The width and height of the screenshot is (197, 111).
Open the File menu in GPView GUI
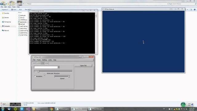pos(34,60)
